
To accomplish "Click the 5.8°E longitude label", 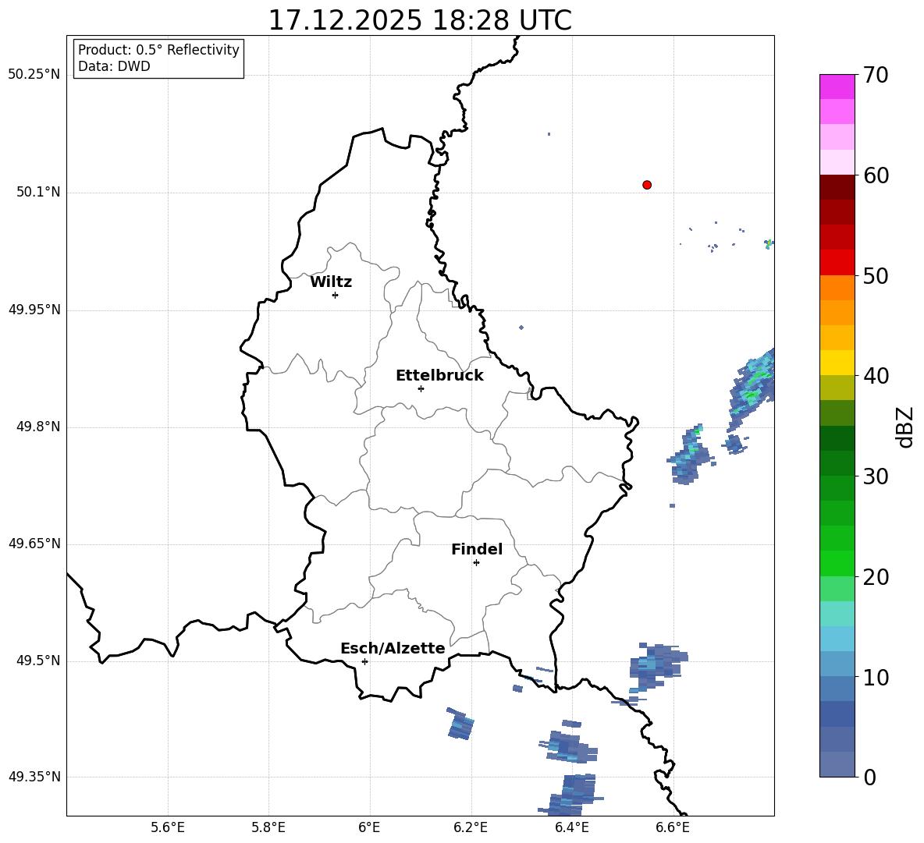I will [x=268, y=827].
